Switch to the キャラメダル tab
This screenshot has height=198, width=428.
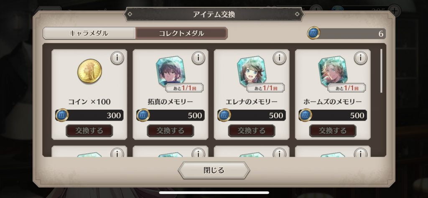[x=89, y=33]
